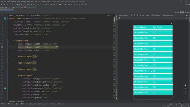190x107 pixels.
Task: Open the TODO tool window
Action: coord(3,104)
